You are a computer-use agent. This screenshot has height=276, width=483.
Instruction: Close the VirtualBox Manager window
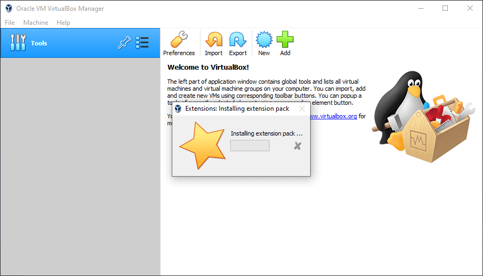click(x=469, y=8)
